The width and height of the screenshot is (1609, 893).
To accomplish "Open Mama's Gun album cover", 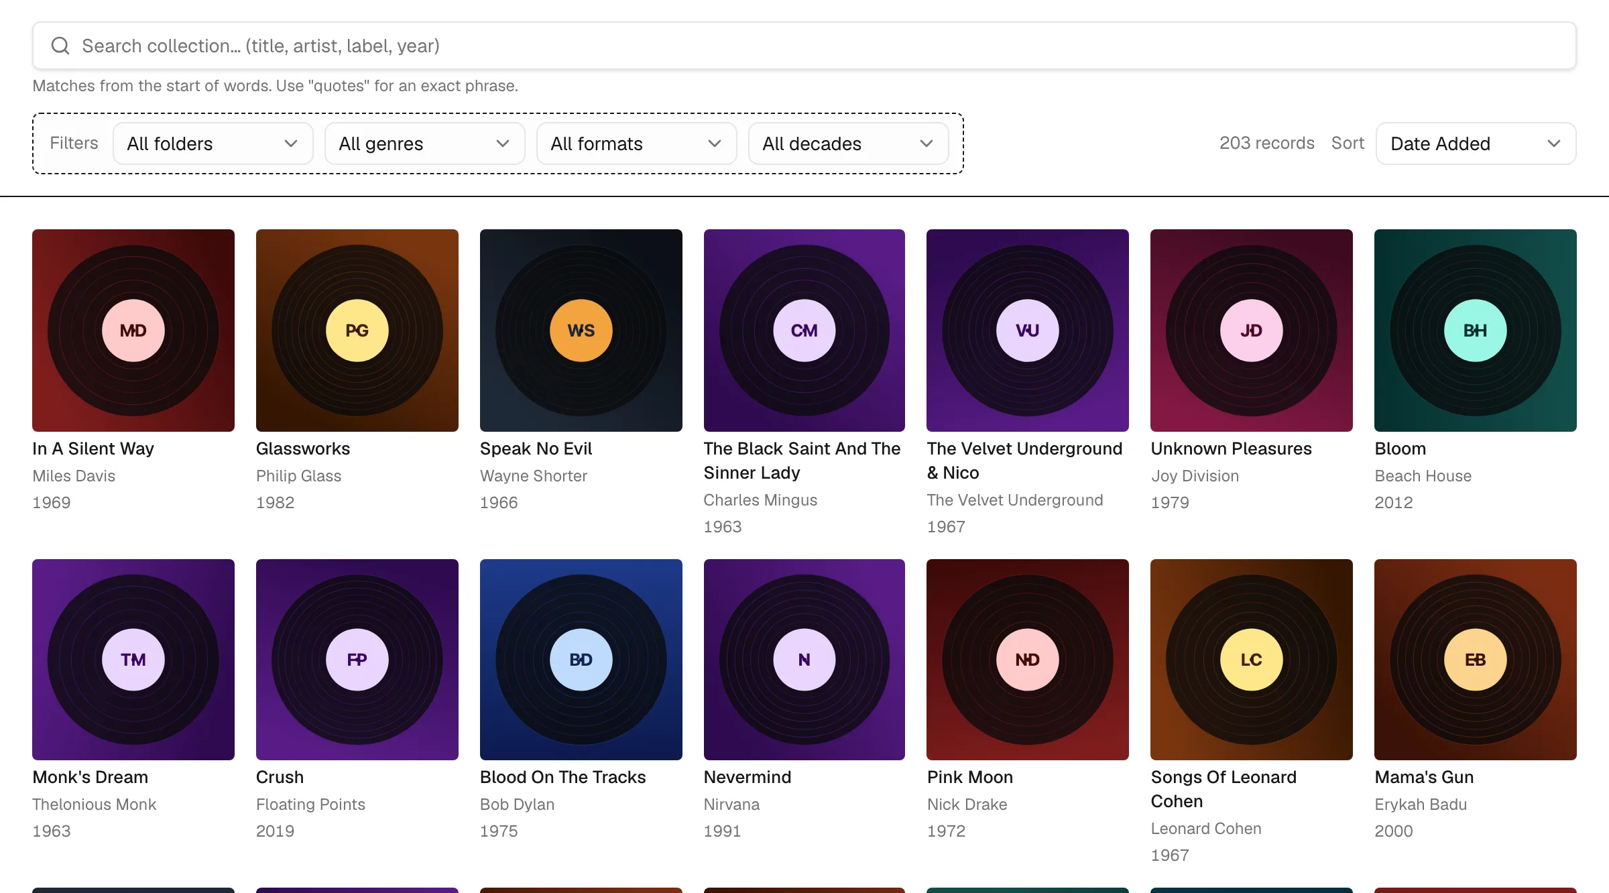I will click(1476, 660).
